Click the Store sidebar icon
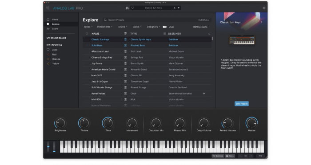Screen dimensions: 311x165 [x=48, y=29]
